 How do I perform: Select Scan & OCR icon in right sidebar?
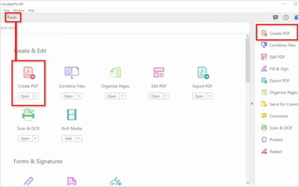[x=264, y=128]
